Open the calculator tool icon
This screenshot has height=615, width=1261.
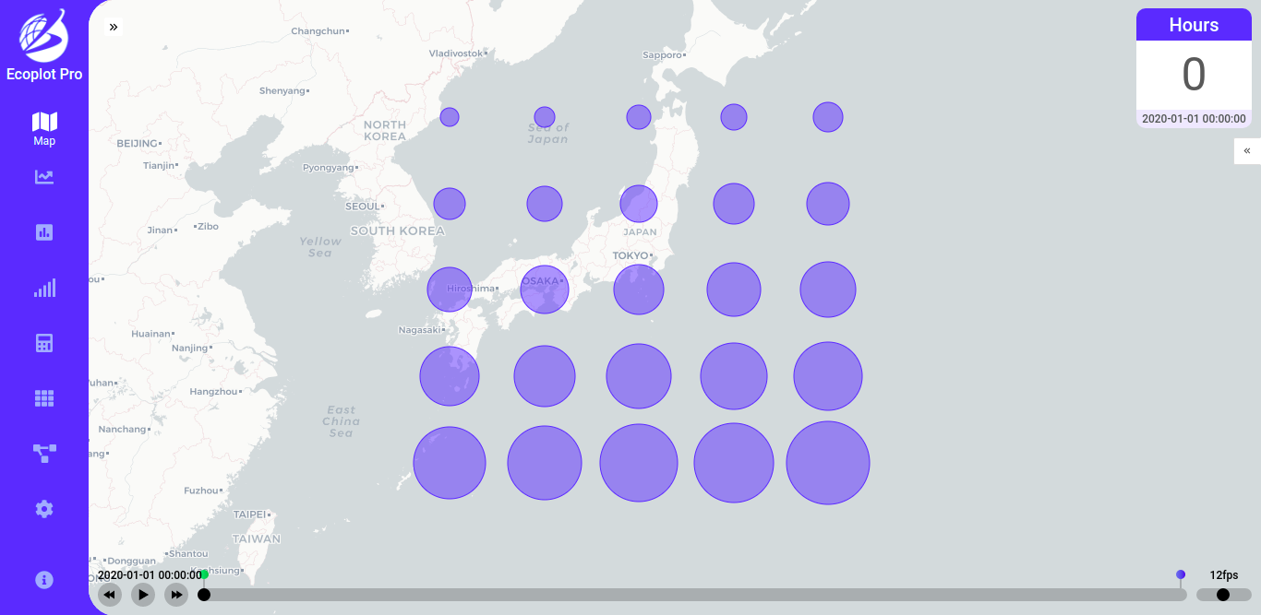(x=44, y=343)
